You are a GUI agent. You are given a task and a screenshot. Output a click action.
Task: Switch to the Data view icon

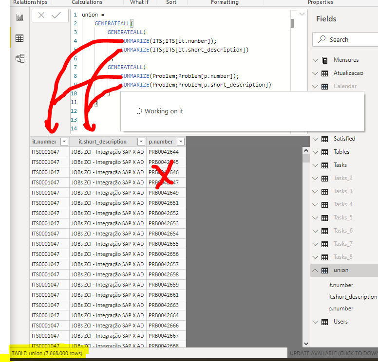click(x=19, y=38)
